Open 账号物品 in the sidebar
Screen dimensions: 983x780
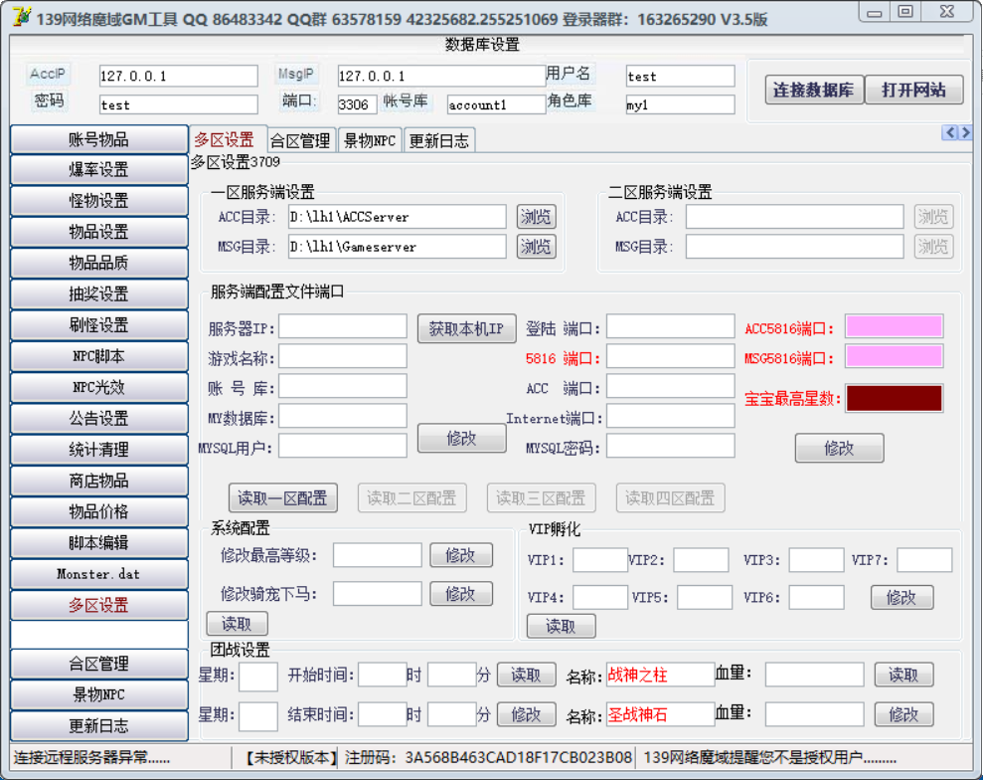tap(99, 139)
